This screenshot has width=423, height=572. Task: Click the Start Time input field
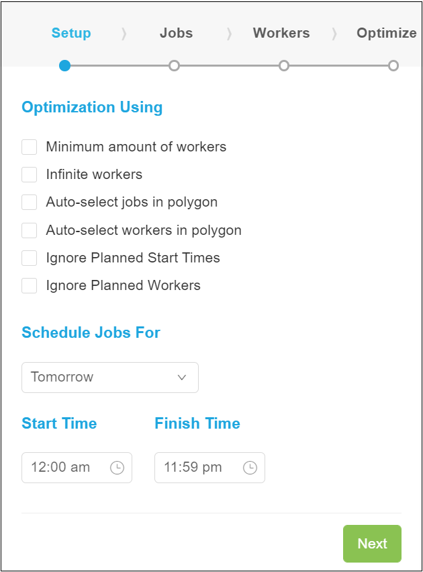(67, 467)
